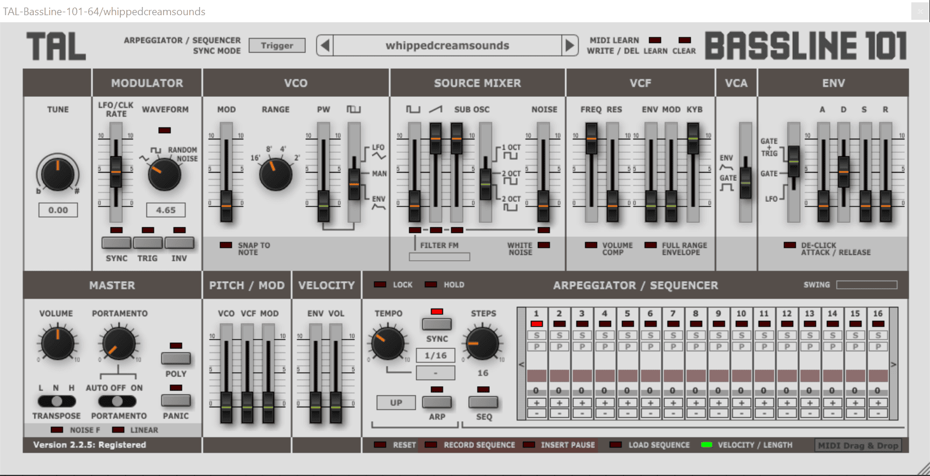Open the whippedcreamsounds preset menu
The width and height of the screenshot is (930, 476).
tap(447, 45)
